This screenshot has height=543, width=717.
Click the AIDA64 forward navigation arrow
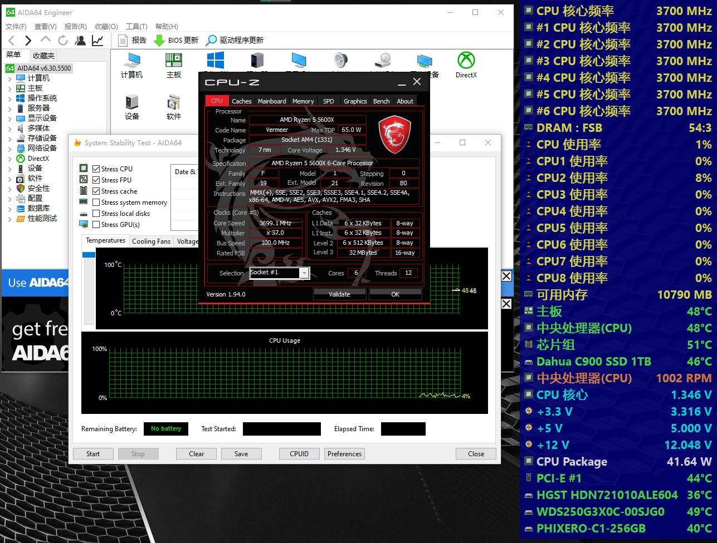pos(28,40)
